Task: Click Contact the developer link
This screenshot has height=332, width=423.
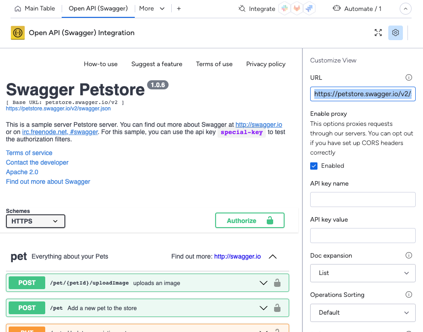Action: click(x=37, y=163)
